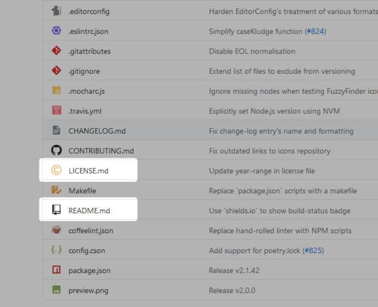Click the GitHub icon next to CONTRIBUTING.md
The image size is (378, 307).
click(x=56, y=151)
